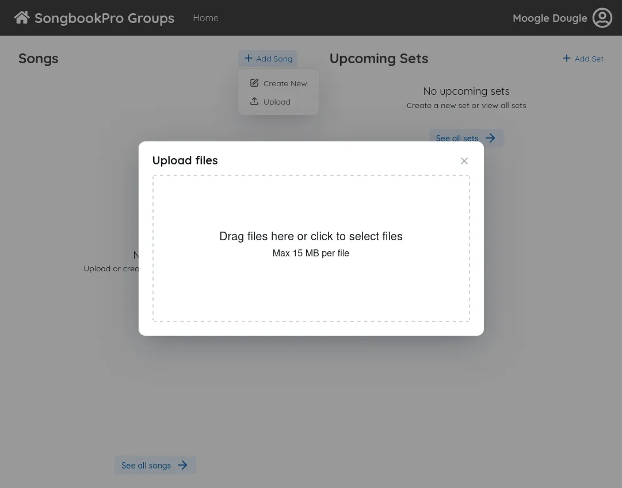622x488 pixels.
Task: Select the pencil icon beside Create New
Action: 254,82
